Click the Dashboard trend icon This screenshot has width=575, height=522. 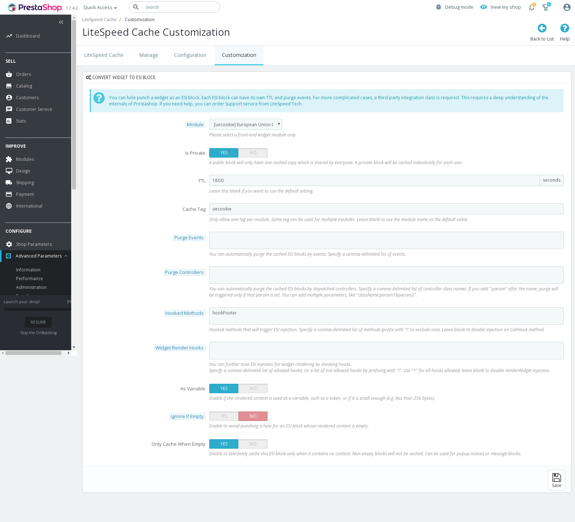tap(9, 36)
